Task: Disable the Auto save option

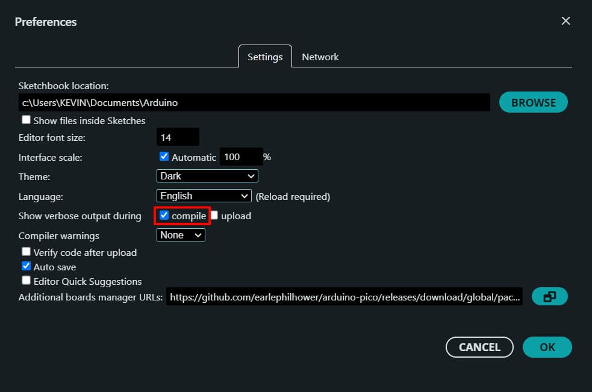Action: pyautogui.click(x=26, y=266)
